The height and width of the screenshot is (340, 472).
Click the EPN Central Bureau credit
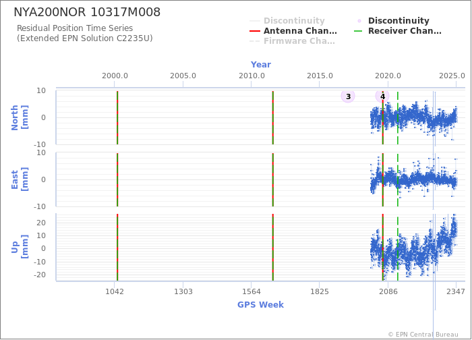(x=423, y=335)
